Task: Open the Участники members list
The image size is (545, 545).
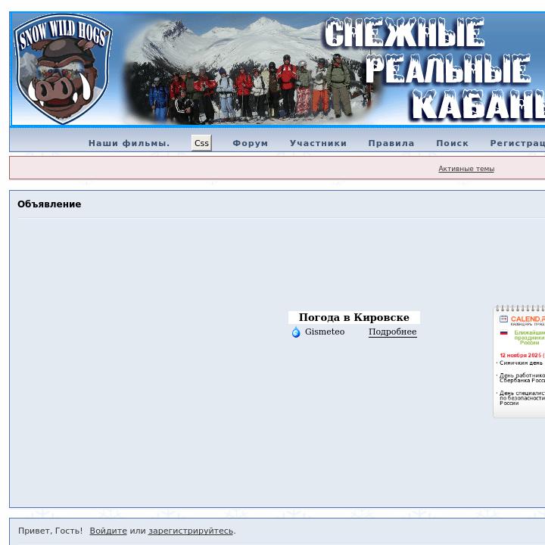Action: [x=318, y=143]
